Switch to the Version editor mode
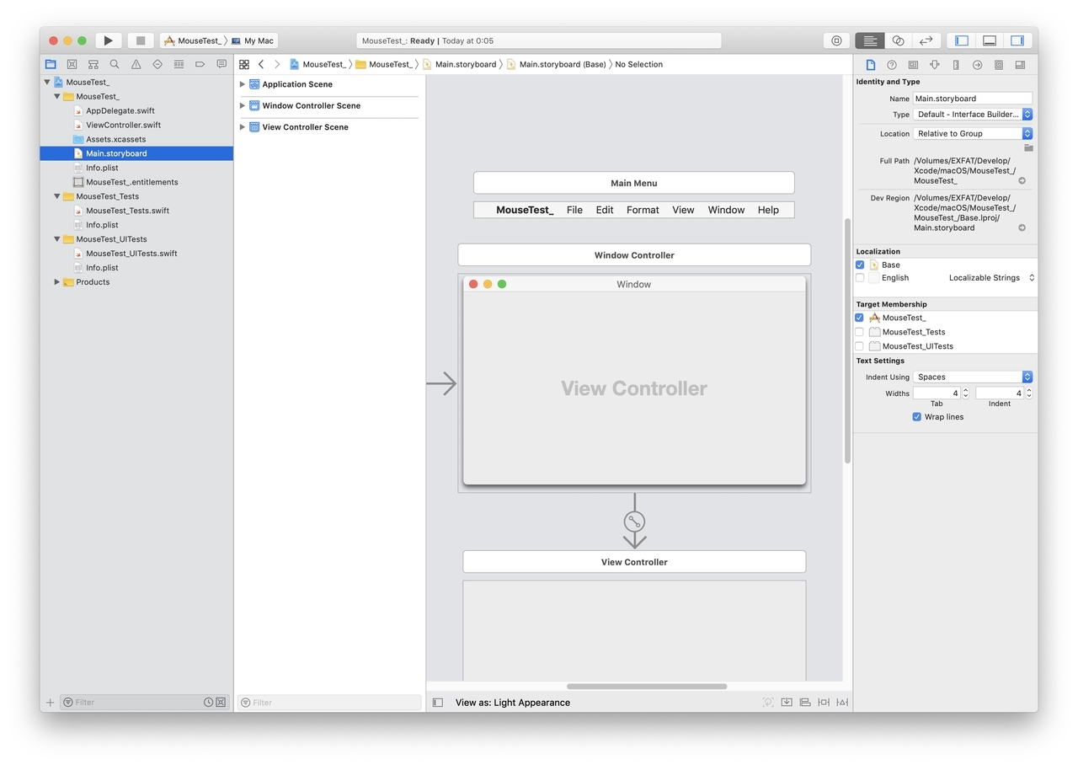Screen dimensions: 1078x765 click(926, 40)
